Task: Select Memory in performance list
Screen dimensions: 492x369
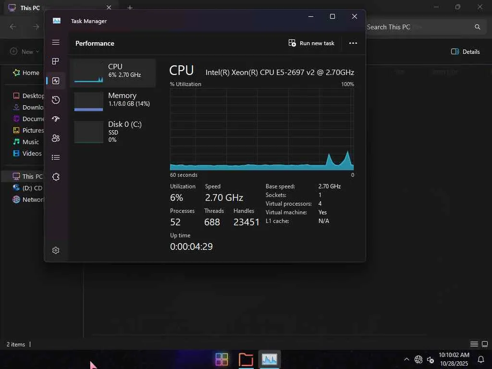Action: point(112,101)
